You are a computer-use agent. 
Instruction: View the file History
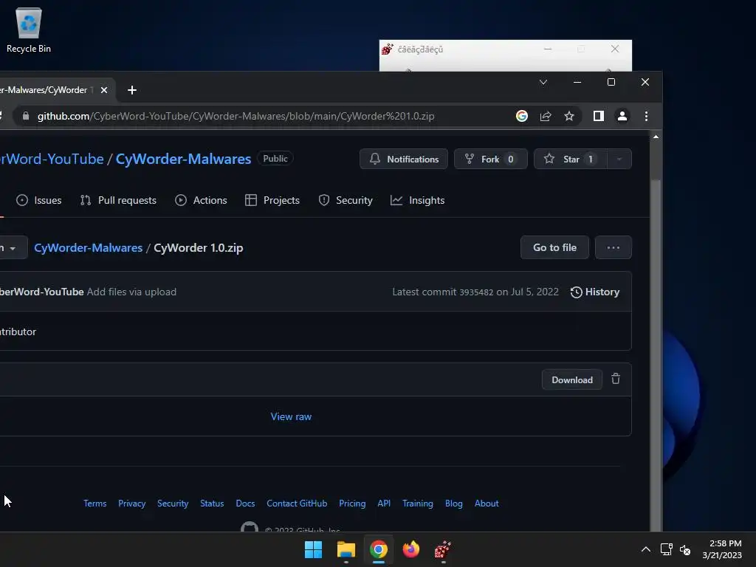tap(595, 292)
